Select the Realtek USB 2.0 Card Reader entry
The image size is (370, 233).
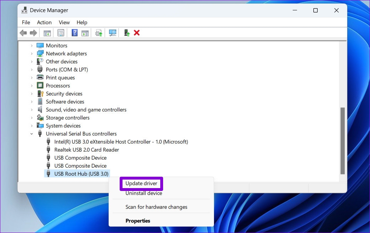86,150
